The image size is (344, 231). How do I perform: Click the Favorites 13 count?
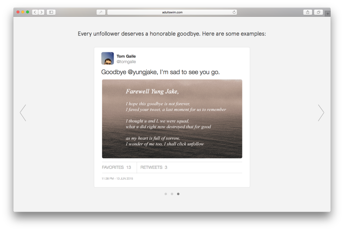pyautogui.click(x=116, y=167)
